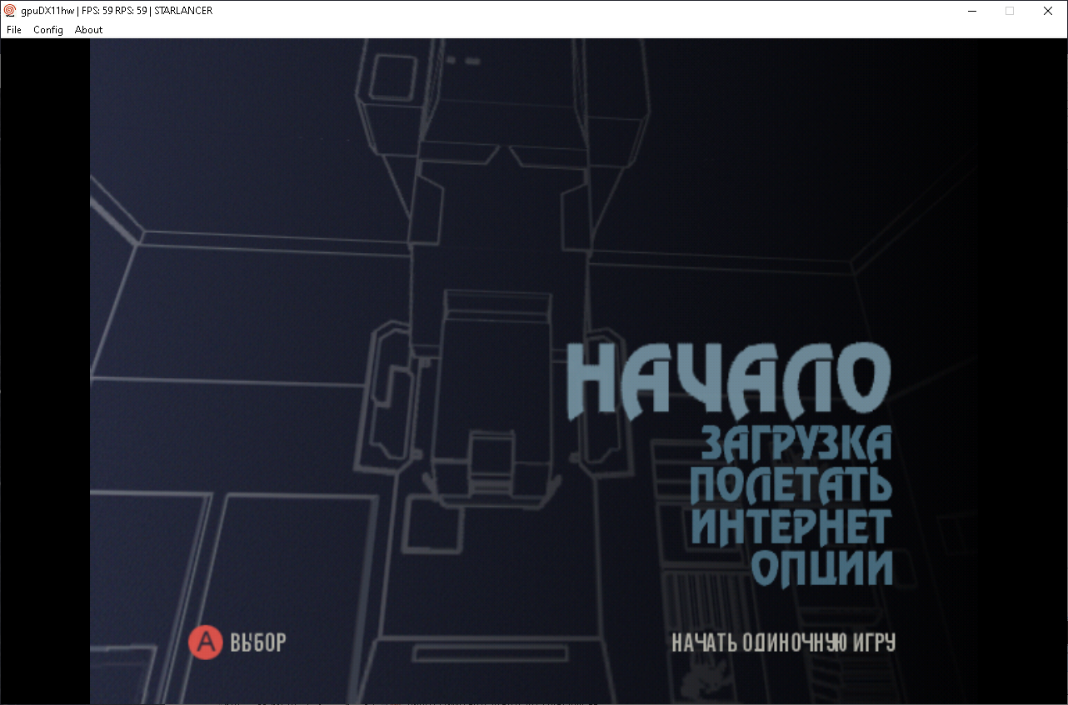Select ПОЛЕТАТЬ menu option
The image size is (1068, 705).
click(791, 484)
